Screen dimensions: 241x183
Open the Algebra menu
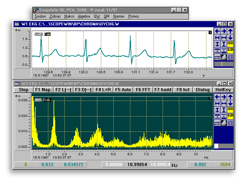pyautogui.click(x=84, y=16)
